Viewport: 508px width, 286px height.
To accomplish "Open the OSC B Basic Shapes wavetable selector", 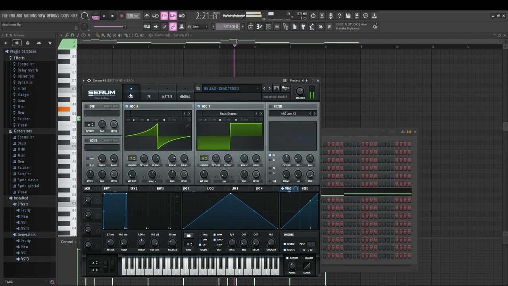I will (x=228, y=114).
